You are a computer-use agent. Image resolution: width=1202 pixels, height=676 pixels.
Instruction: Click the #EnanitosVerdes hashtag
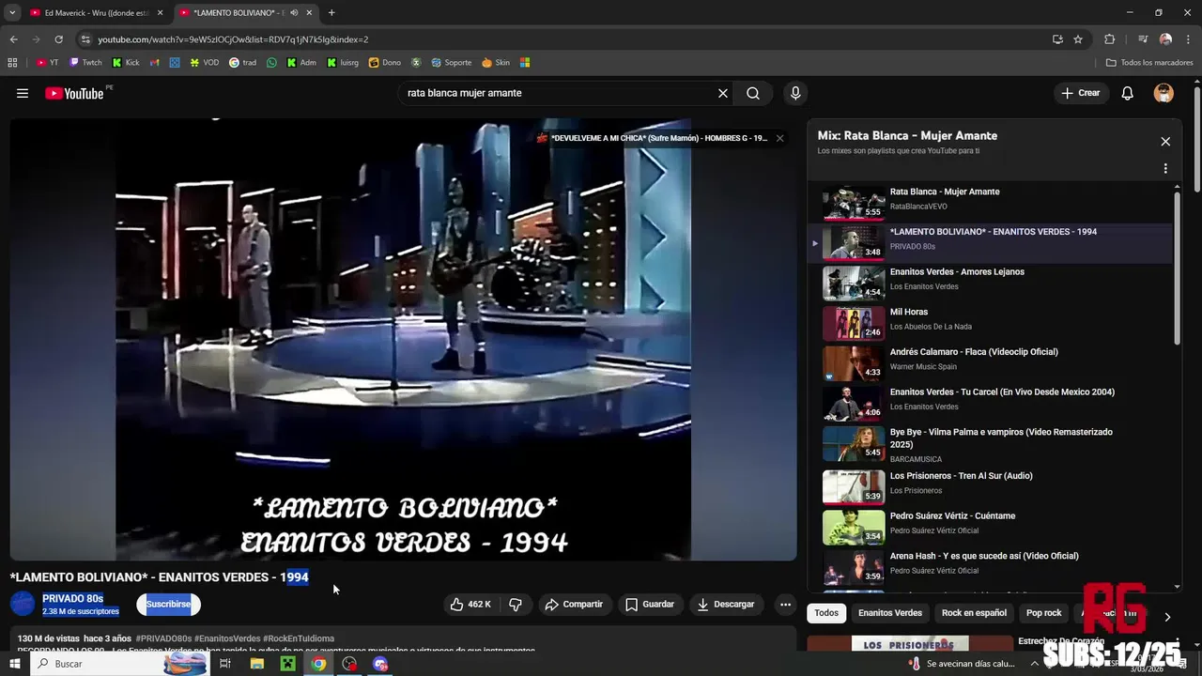[226, 638]
